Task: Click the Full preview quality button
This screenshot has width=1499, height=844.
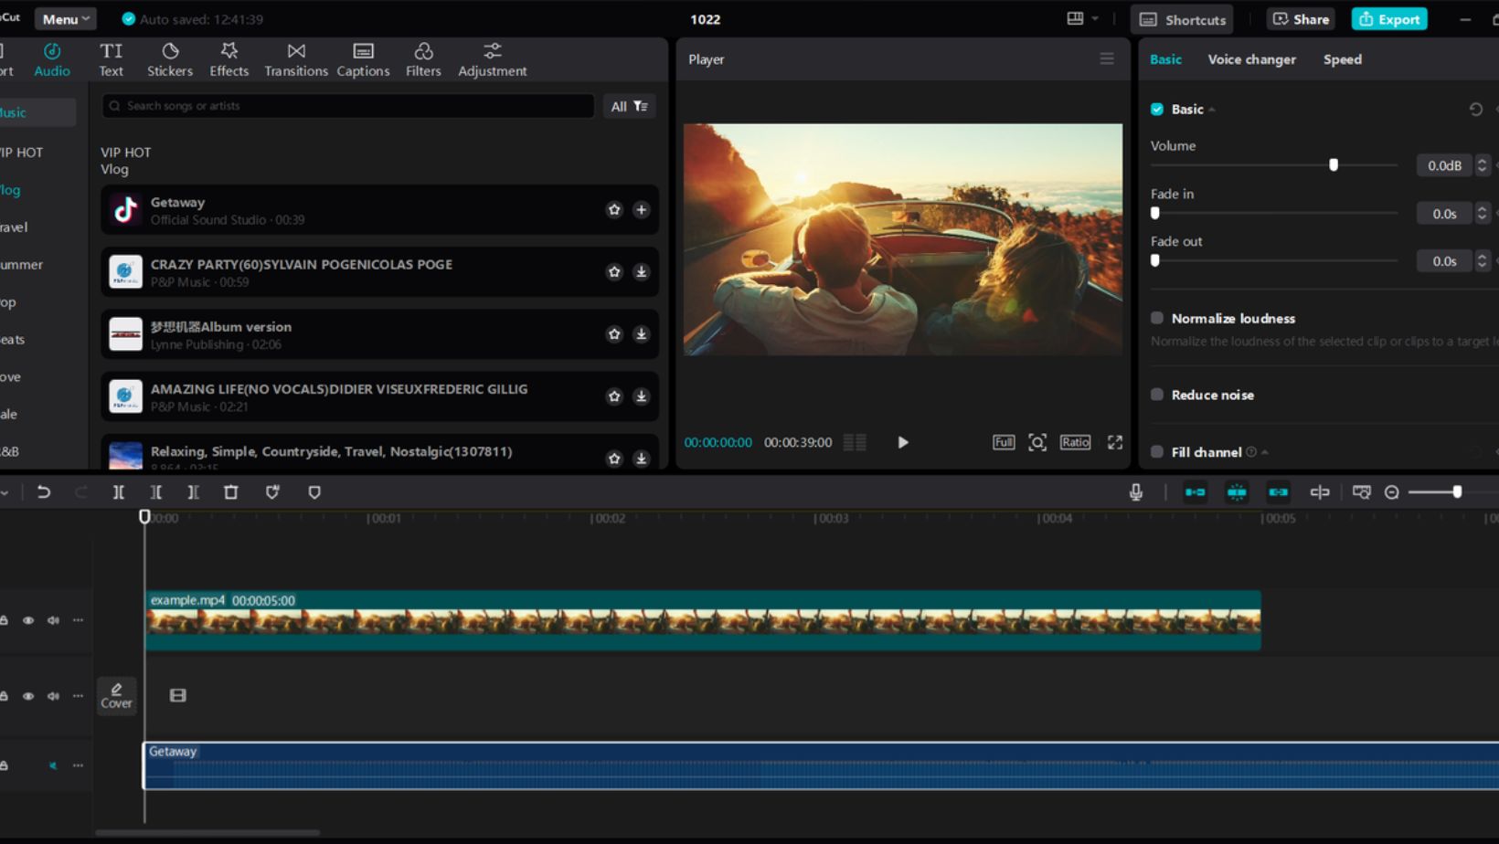Action: tap(1004, 442)
